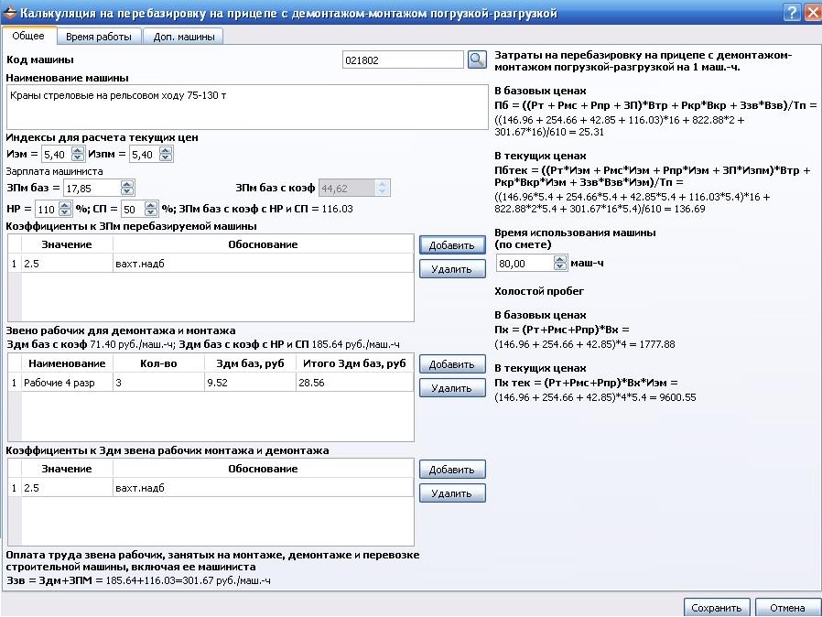Switch to the Общее tab
Viewport: 822px width, 617px height.
pos(28,36)
